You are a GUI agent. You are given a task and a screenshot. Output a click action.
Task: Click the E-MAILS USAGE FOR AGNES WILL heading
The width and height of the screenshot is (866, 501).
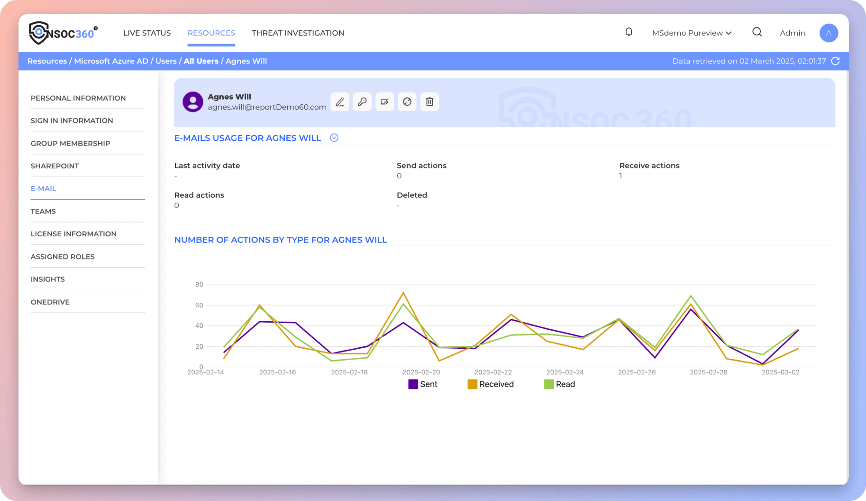click(247, 138)
